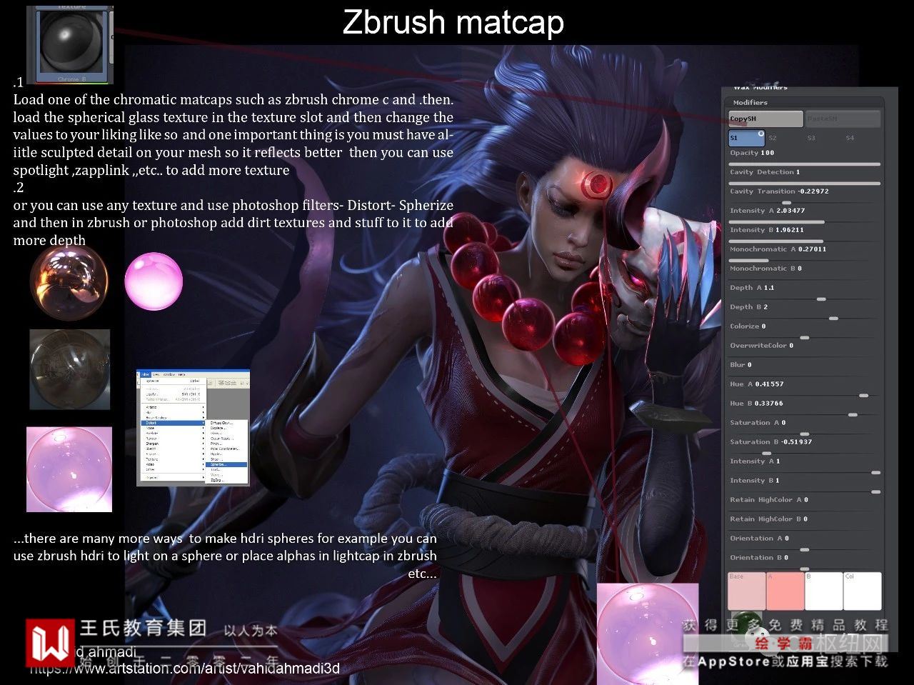914x685 pixels.
Task: Select the highlighted Distort menu entry
Action: click(x=173, y=423)
